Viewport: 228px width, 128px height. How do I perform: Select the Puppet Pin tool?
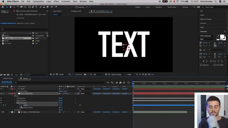(x=56, y=7)
